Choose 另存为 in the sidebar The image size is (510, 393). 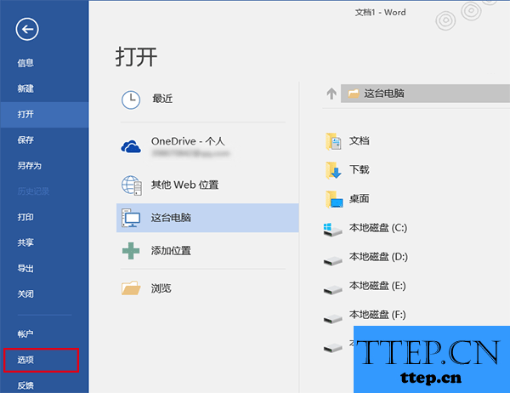[29, 166]
